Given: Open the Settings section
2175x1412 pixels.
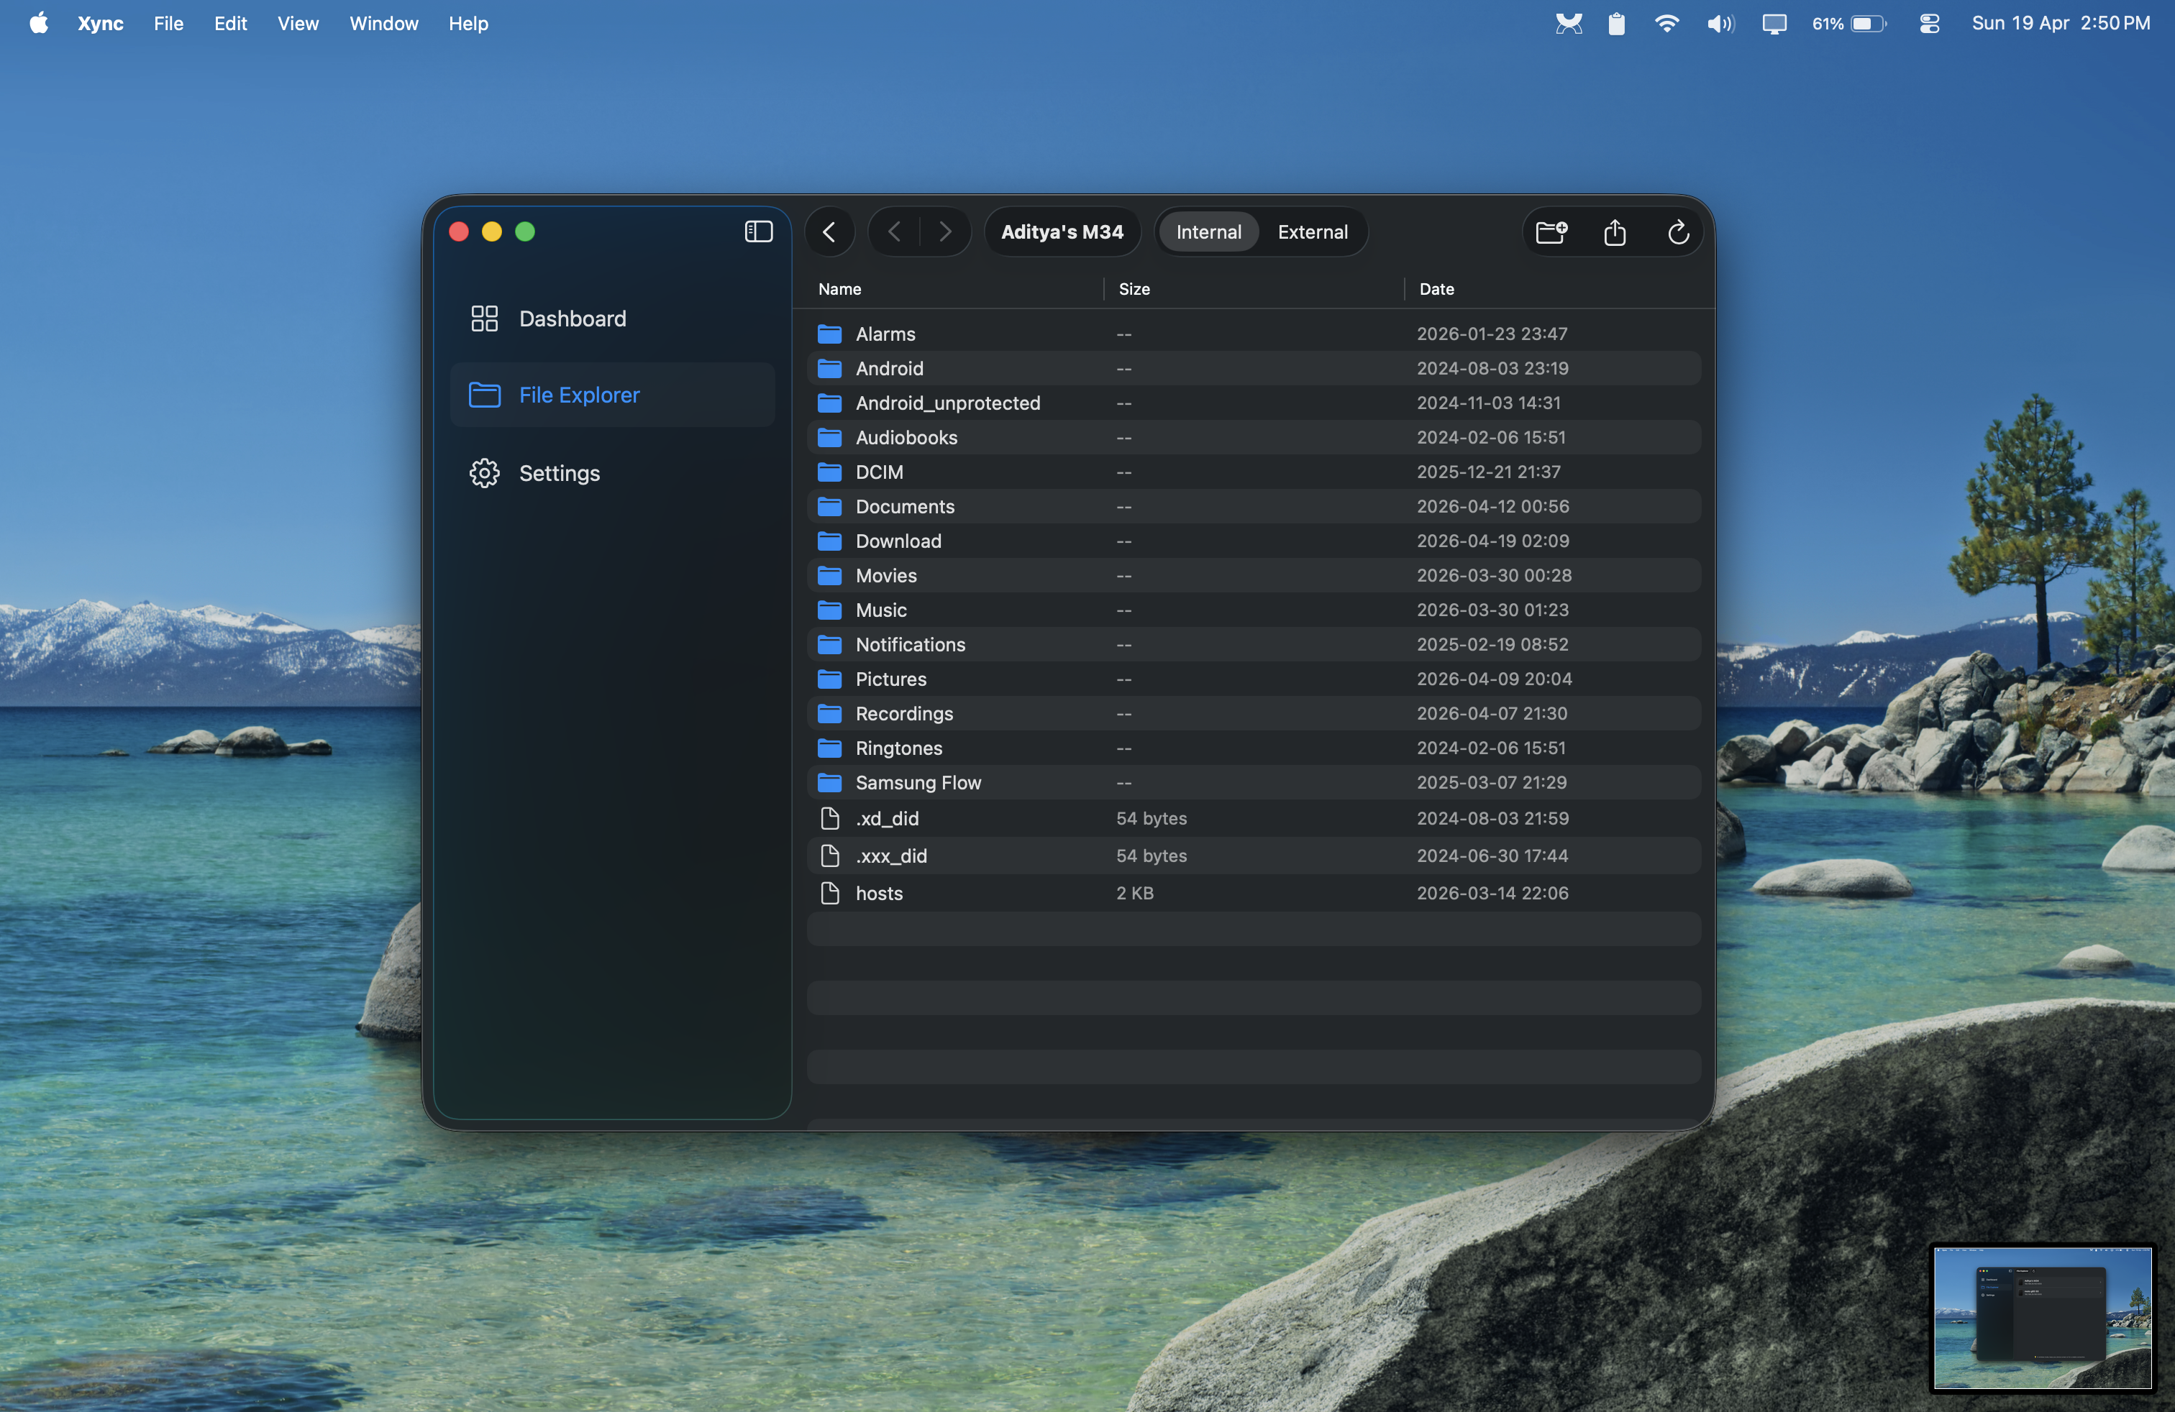Looking at the screenshot, I should (x=612, y=473).
